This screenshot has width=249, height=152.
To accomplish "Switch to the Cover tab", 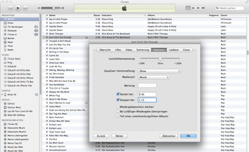I will (186, 50).
